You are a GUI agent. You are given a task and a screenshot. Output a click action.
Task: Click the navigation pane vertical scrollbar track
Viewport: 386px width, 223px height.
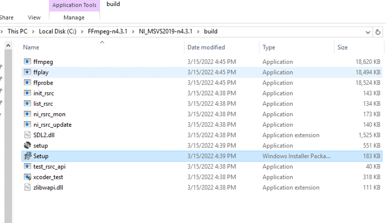click(8, 136)
